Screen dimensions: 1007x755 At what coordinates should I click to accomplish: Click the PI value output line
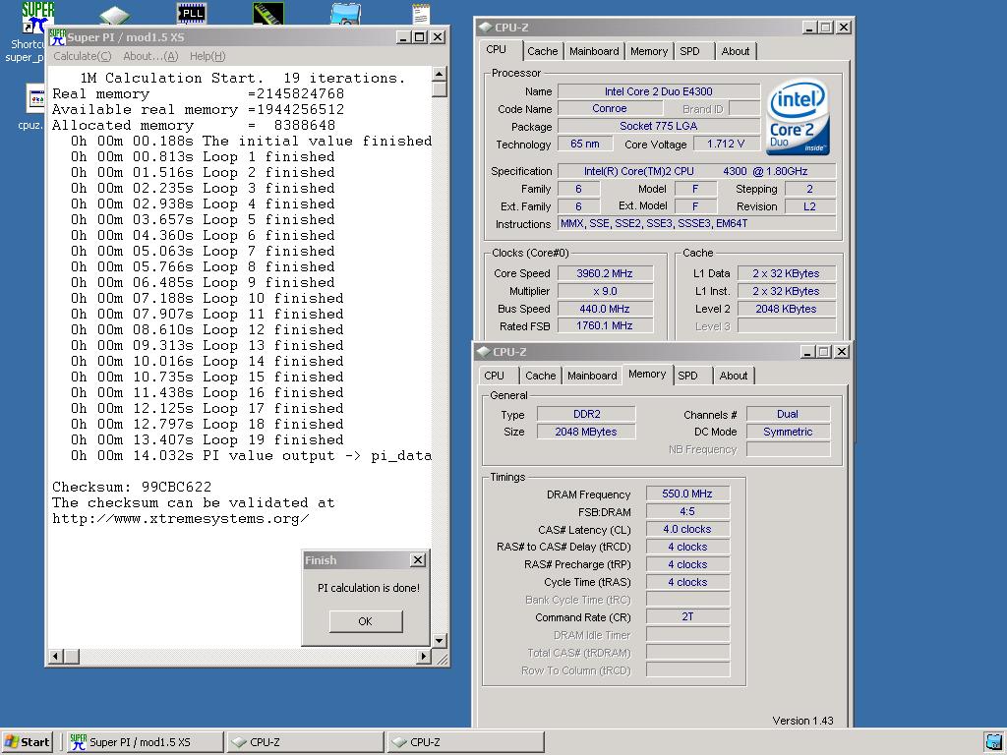click(x=251, y=456)
